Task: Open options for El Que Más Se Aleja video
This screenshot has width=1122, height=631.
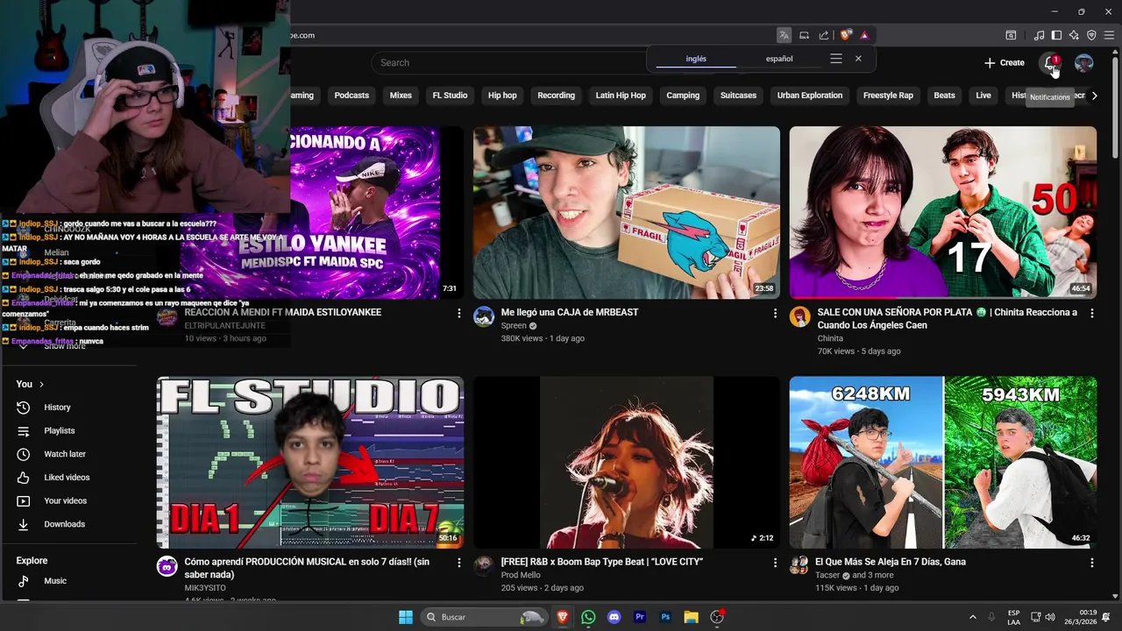Action: coord(1091,563)
